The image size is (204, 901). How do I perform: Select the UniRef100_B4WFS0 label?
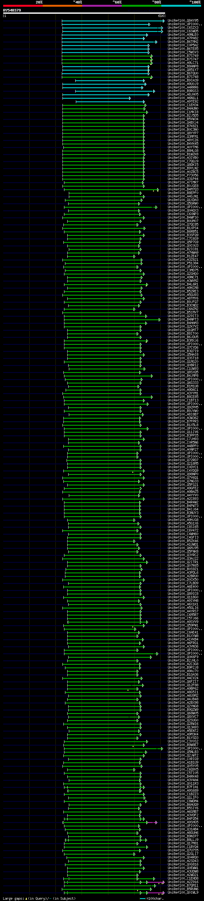(x=183, y=218)
